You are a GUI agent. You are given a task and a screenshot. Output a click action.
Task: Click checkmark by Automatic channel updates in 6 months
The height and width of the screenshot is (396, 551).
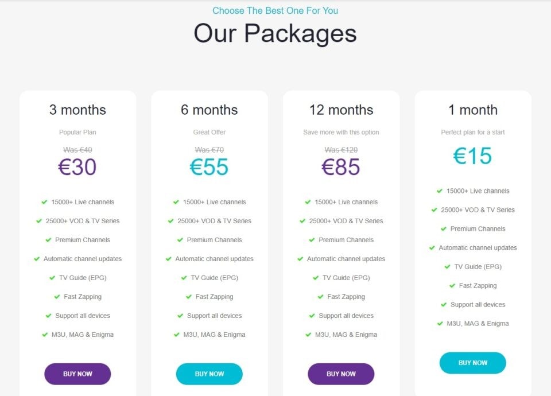[x=168, y=259]
